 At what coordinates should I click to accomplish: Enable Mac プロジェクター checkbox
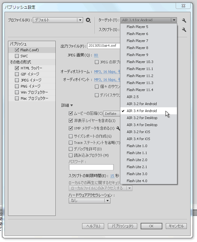(17, 98)
